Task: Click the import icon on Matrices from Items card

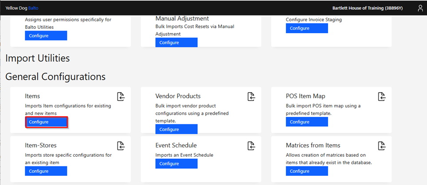Action: 382,146
